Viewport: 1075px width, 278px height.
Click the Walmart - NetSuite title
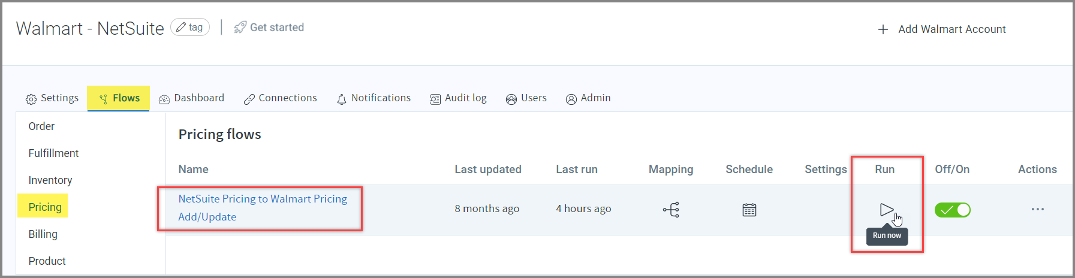[90, 28]
